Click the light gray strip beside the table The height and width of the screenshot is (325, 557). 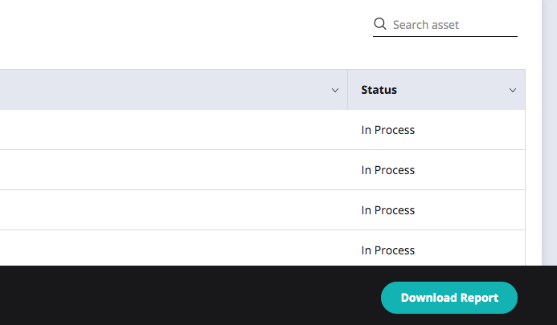pyautogui.click(x=549, y=132)
